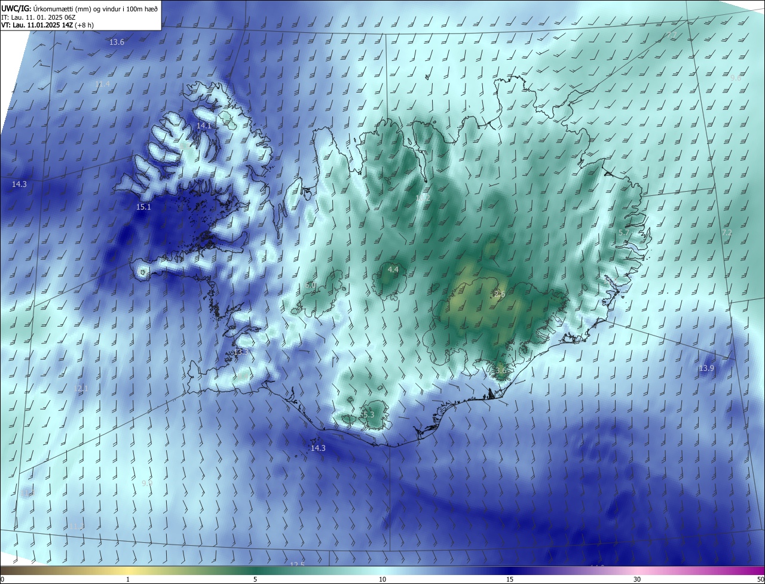Screen dimensions: 765x584
Task: Click the 7.7 value label
Action: point(672,35)
